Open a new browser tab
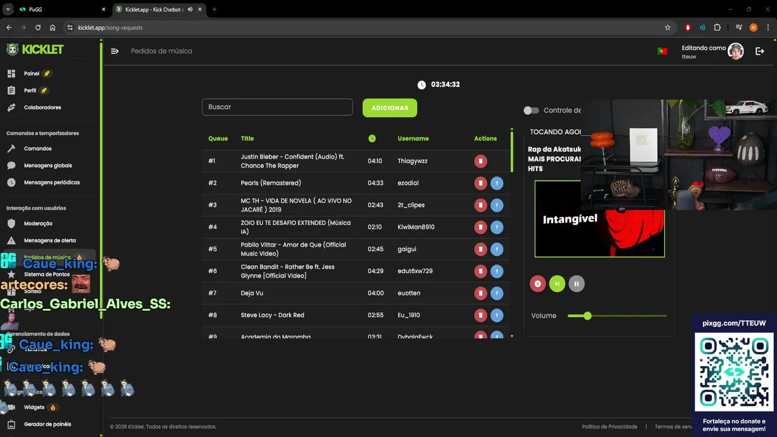The image size is (777, 437). (214, 10)
